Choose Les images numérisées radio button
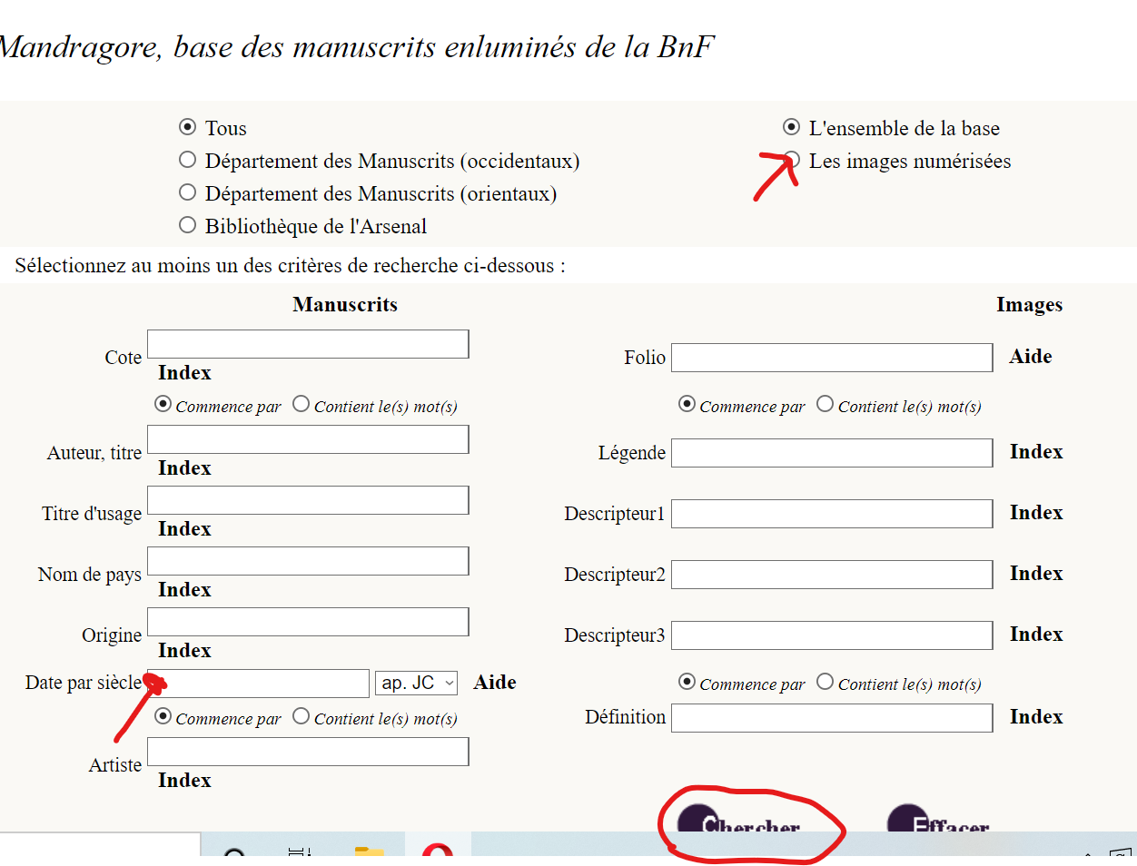This screenshot has height=866, width=1137. [x=792, y=160]
